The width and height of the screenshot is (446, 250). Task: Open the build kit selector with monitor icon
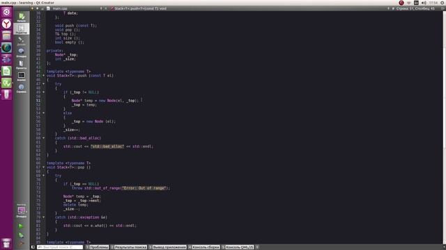coord(22,211)
